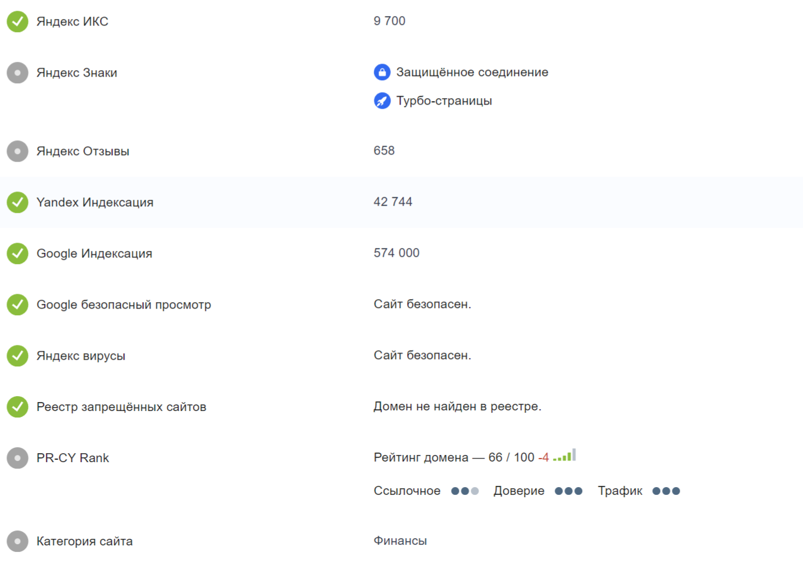Click the Домен не найден в реестре text
Viewport: 803px width, 562px height.
click(457, 406)
